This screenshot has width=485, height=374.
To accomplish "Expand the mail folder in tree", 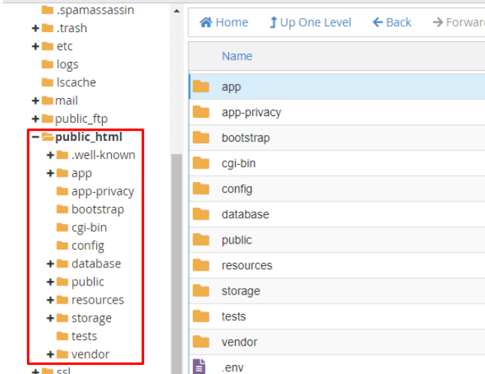I will click(35, 100).
